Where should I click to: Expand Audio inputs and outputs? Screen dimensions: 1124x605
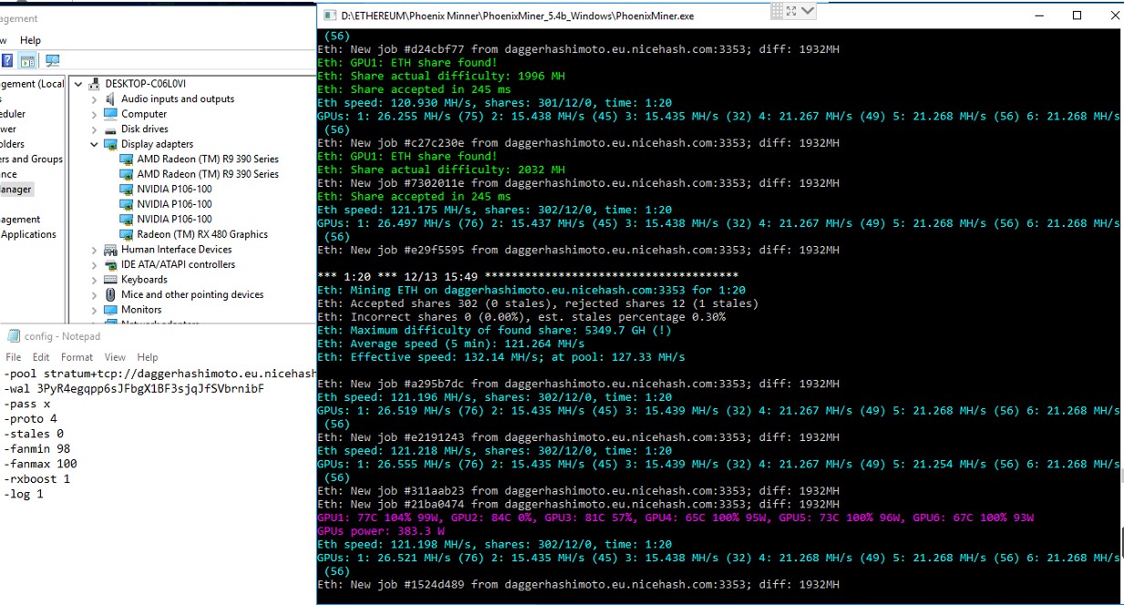click(x=94, y=99)
